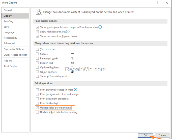
Task: Uncheck Object anchors checkbox
Action: pyautogui.click(x=37, y=72)
